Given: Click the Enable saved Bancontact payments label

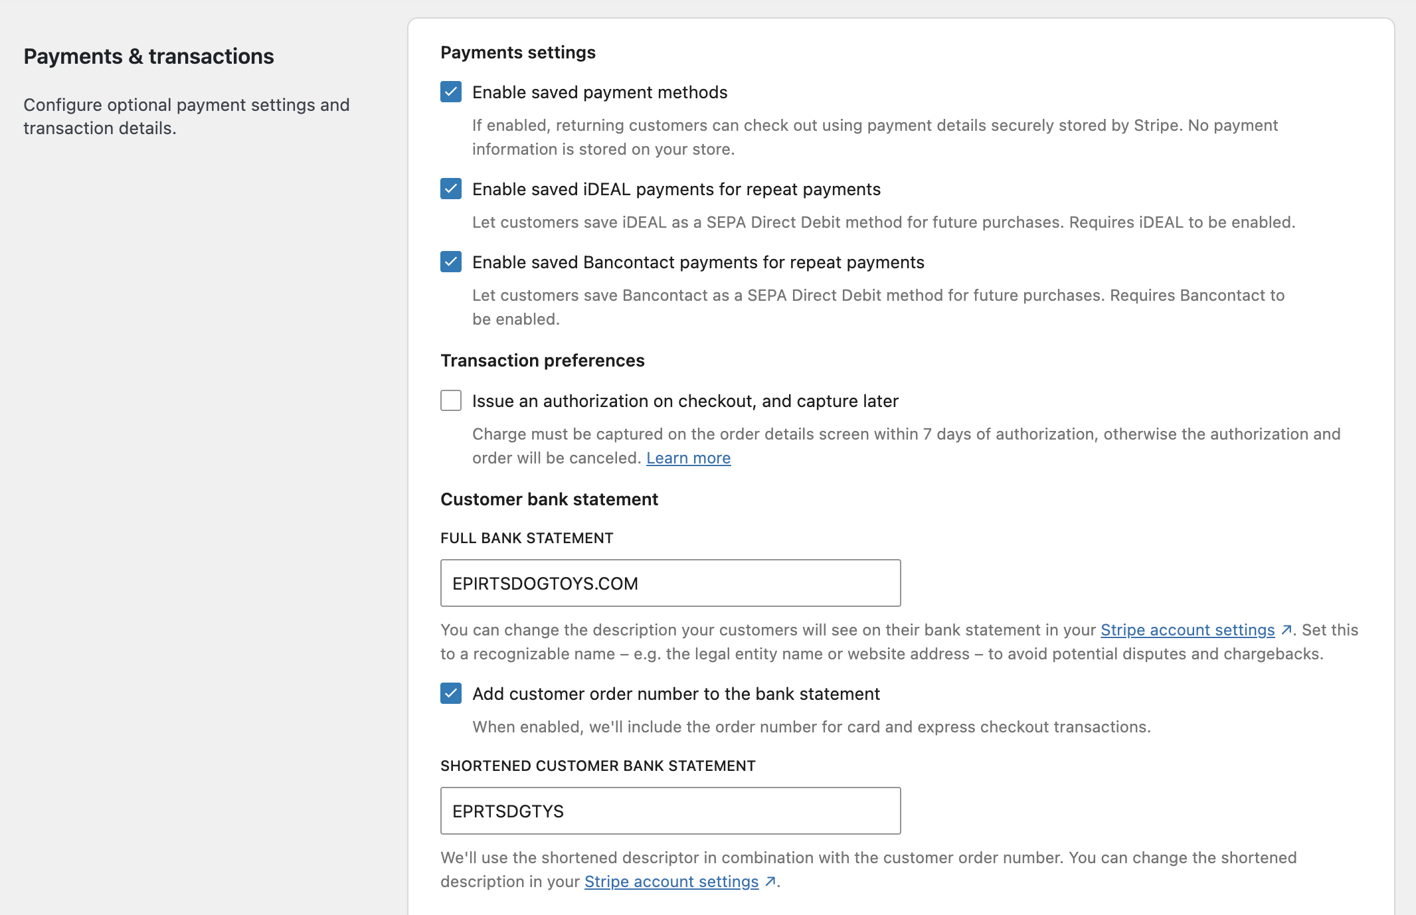Looking at the screenshot, I should 697,262.
